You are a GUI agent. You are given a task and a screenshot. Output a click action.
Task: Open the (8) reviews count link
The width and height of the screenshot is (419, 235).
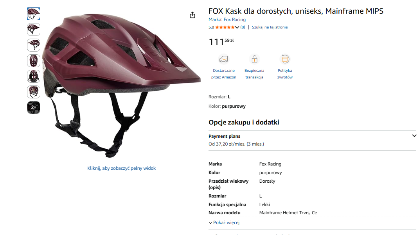[x=243, y=27]
